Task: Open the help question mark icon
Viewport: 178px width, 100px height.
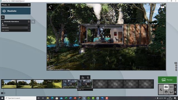Action: (175, 92)
